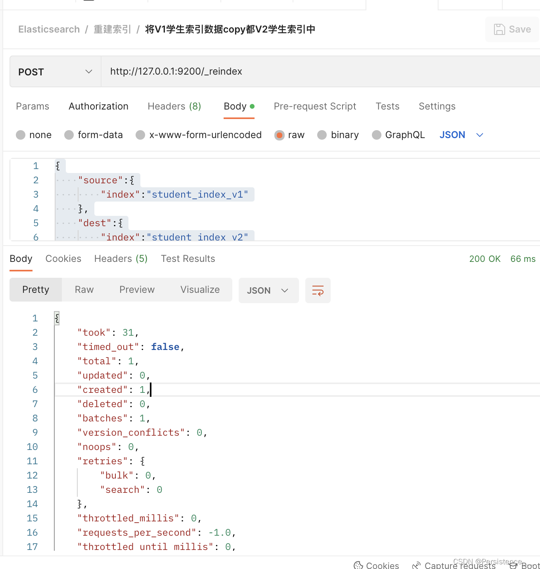Screen dimensions: 540x569
Task: Click the 66 ms response time
Action: pyautogui.click(x=523, y=259)
